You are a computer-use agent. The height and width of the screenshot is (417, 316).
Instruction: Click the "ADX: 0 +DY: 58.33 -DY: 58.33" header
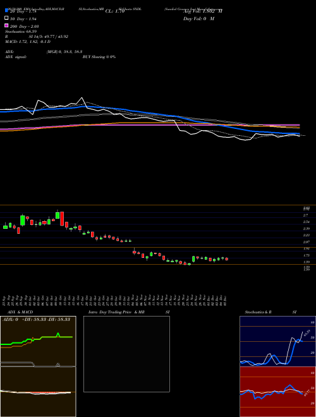pyautogui.click(x=36, y=319)
